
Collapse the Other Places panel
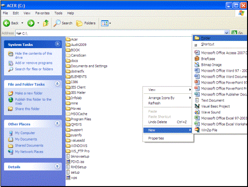coord(58,123)
